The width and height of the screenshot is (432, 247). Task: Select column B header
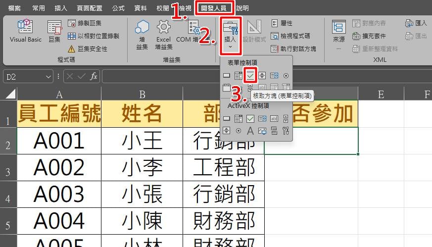142,95
